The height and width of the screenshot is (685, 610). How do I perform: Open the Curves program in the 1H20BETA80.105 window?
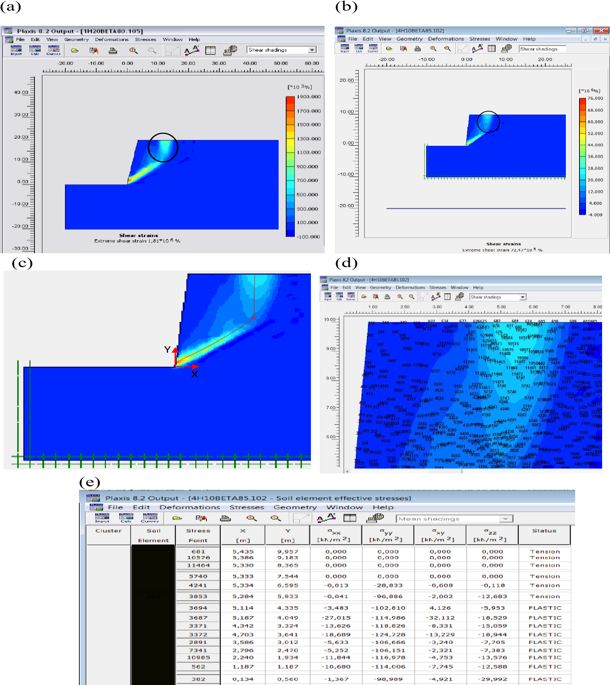[53, 50]
